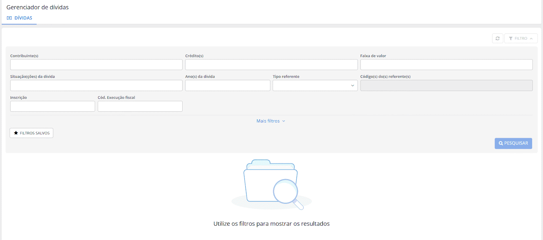Image resolution: width=543 pixels, height=240 pixels.
Task: Click the refresh icon button
Action: [x=498, y=39]
